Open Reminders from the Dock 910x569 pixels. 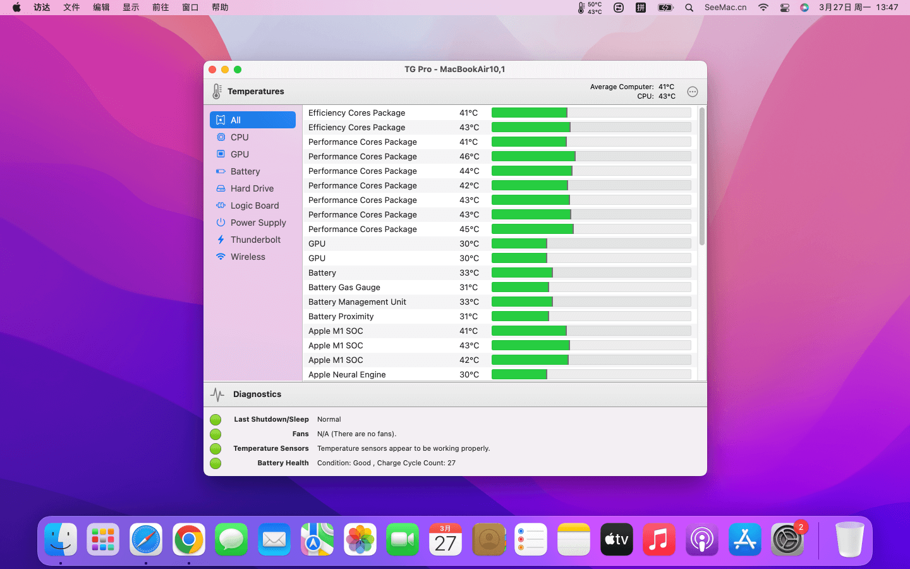531,539
